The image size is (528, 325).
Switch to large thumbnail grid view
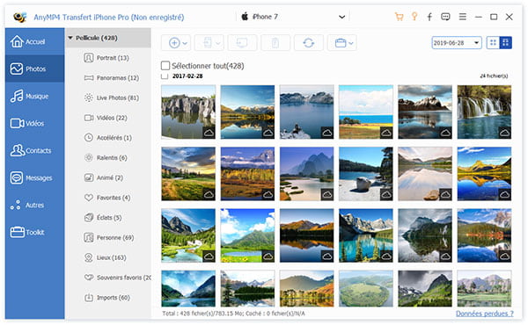pos(505,43)
